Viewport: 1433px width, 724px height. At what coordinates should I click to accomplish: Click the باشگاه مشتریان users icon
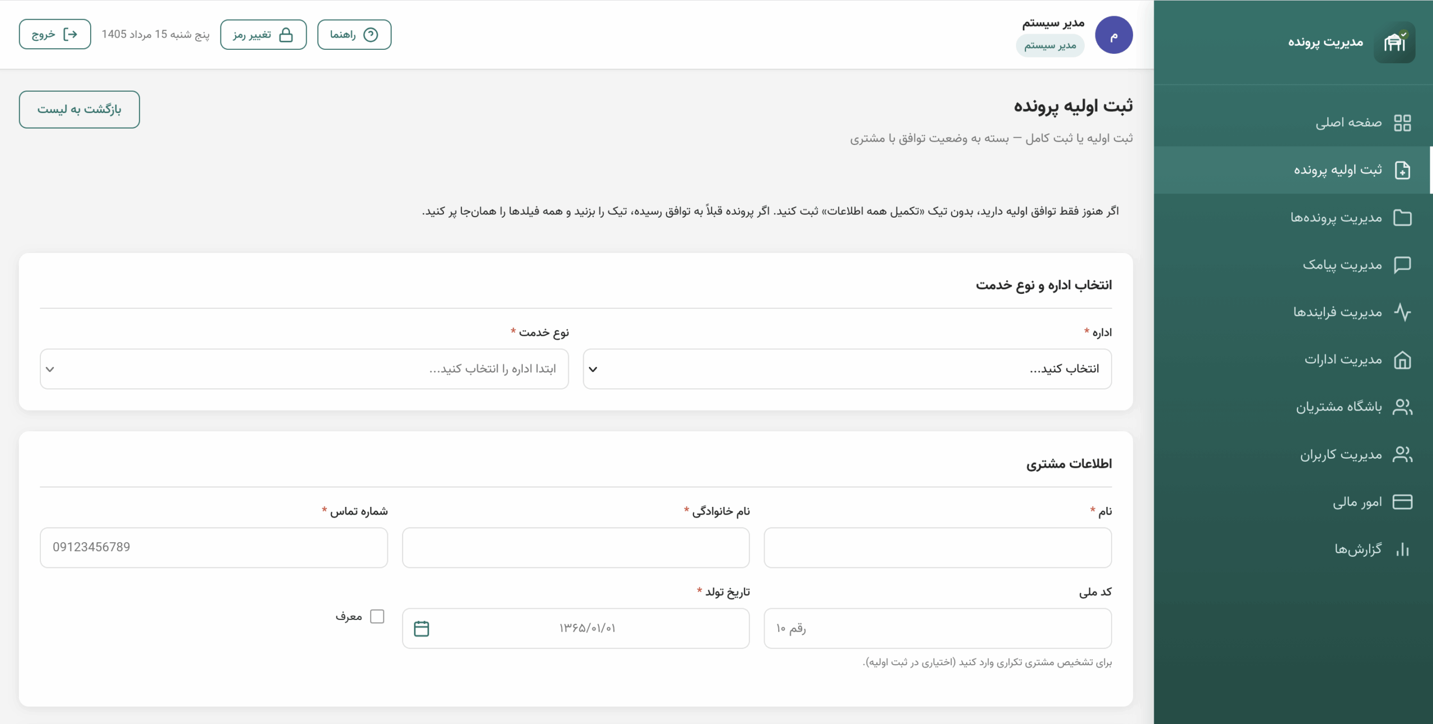[x=1402, y=407]
